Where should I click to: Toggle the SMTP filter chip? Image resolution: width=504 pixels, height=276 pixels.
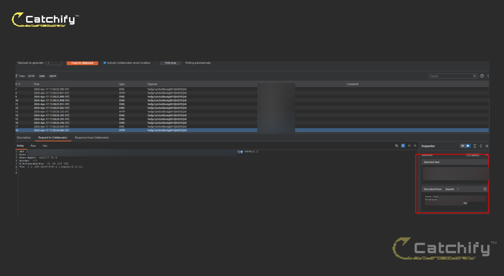point(53,76)
